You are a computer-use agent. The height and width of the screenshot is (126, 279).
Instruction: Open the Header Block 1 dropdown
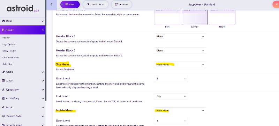180,37
